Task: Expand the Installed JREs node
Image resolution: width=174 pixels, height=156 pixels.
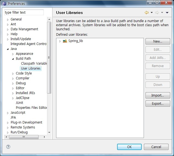Action: pyautogui.click(x=13, y=93)
